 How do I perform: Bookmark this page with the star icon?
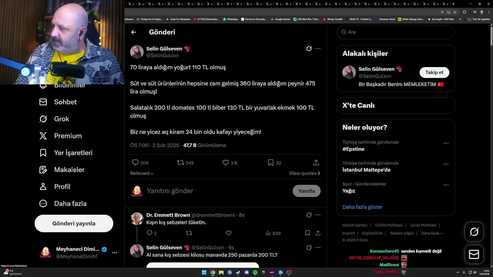click(455, 12)
